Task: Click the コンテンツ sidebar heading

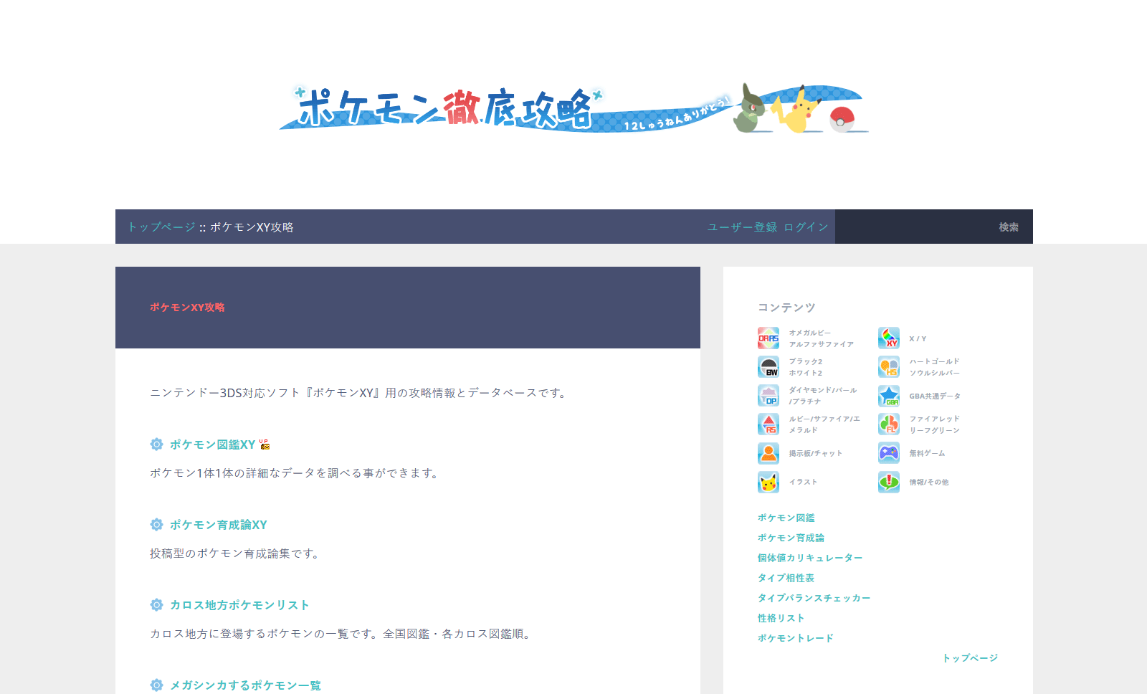Action: click(786, 308)
